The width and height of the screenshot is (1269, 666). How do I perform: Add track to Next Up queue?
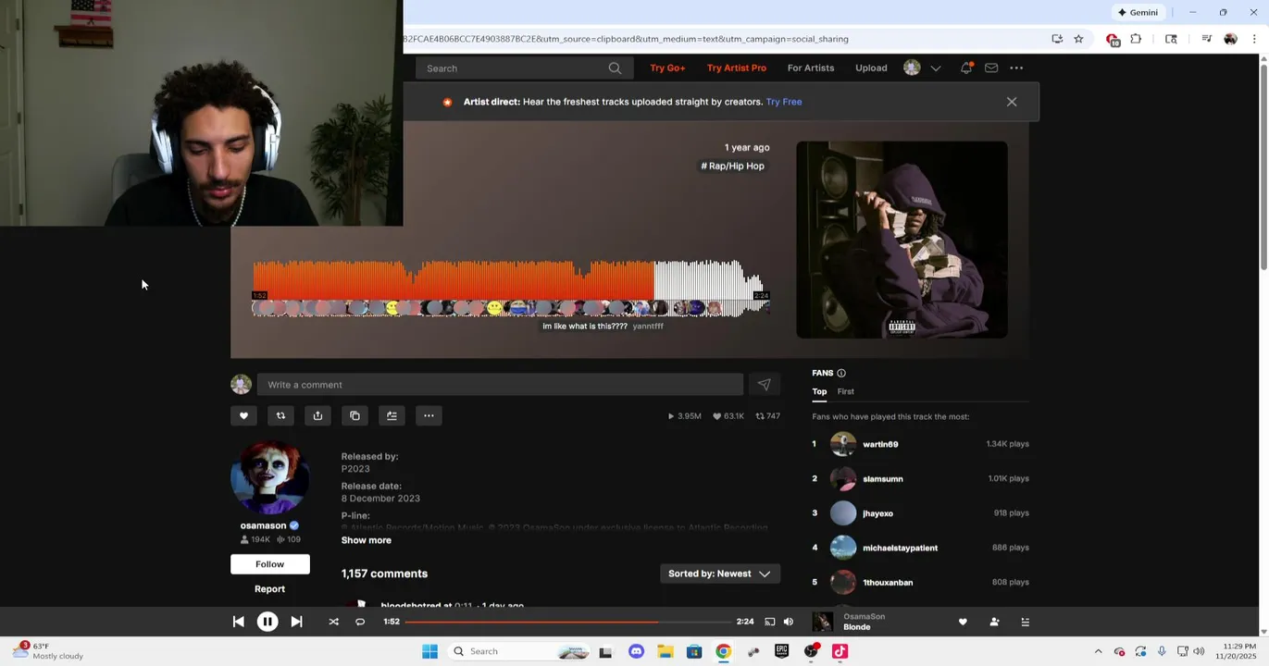[392, 415]
